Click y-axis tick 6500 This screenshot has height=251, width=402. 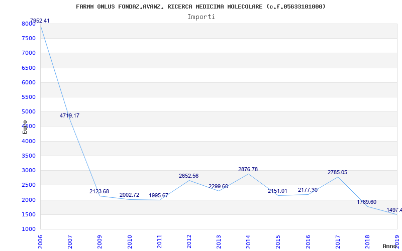[29, 68]
